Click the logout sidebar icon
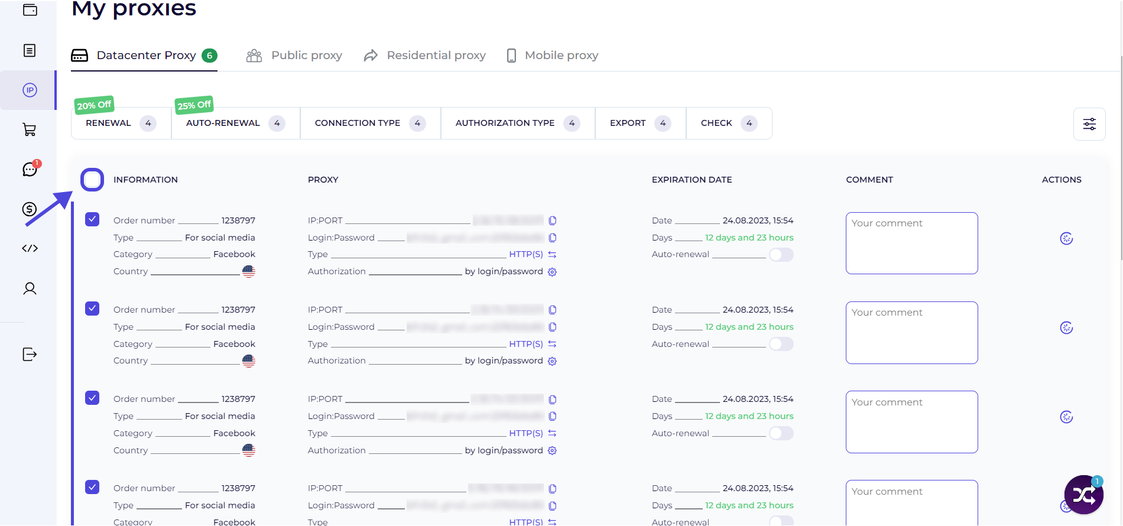The image size is (1123, 526). (30, 354)
